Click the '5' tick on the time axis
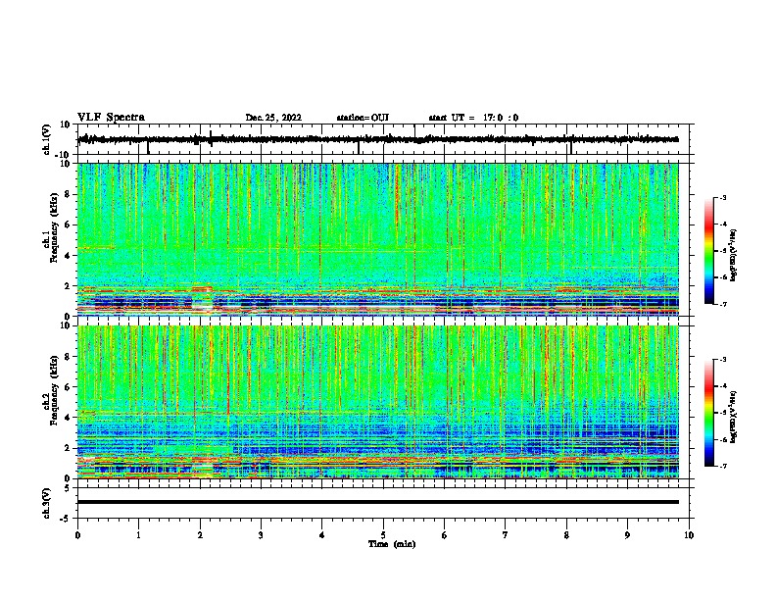 [x=383, y=535]
